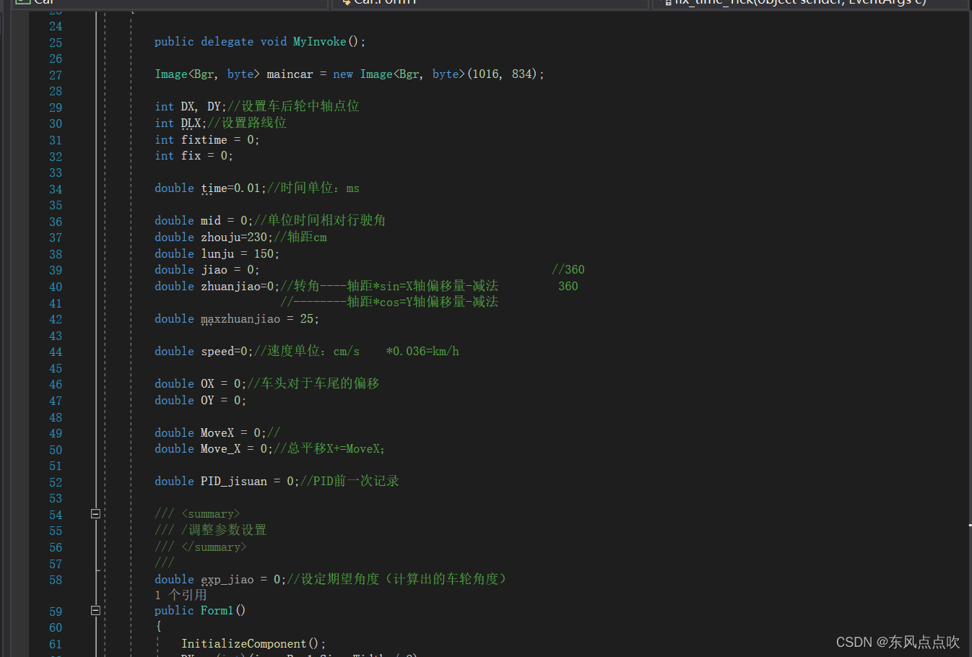
Task: Click 'zhouju=230' on line 37
Action: [234, 238]
